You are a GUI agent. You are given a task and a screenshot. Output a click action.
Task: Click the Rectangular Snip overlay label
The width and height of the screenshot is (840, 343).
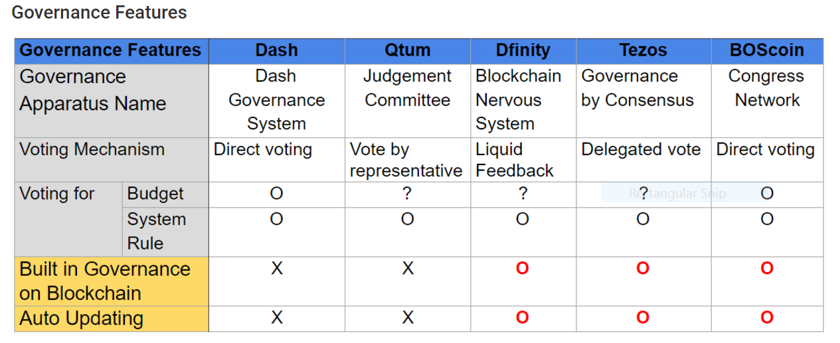(x=677, y=194)
